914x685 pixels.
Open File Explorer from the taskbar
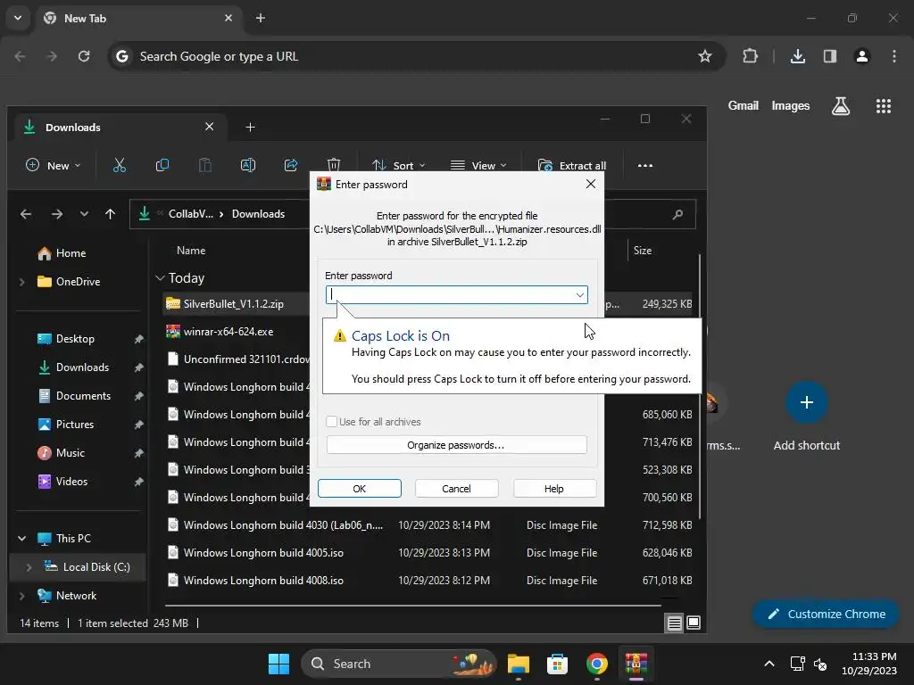click(x=519, y=664)
